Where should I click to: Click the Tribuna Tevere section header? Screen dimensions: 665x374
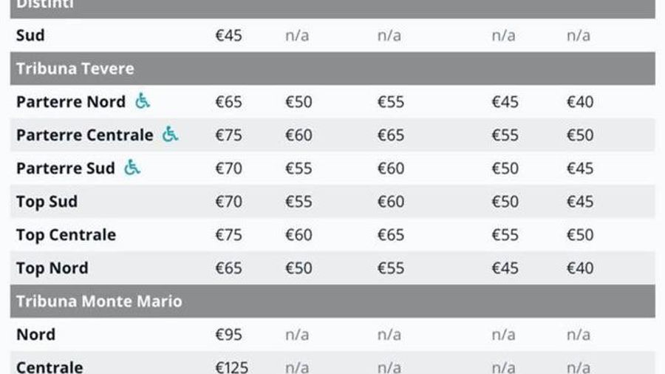coord(75,69)
